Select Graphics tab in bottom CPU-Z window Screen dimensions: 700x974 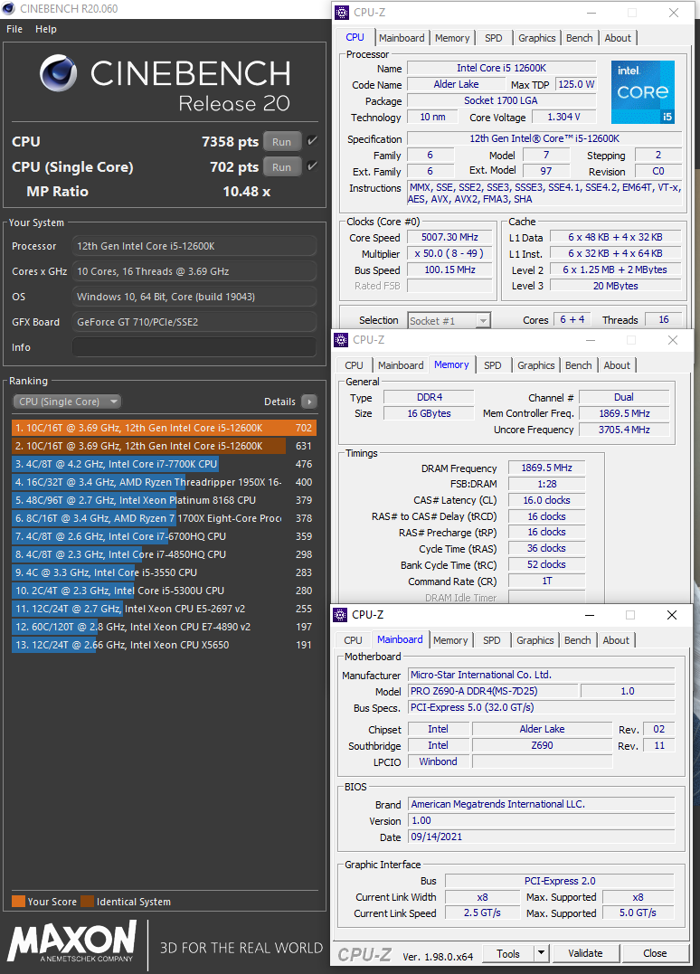535,639
